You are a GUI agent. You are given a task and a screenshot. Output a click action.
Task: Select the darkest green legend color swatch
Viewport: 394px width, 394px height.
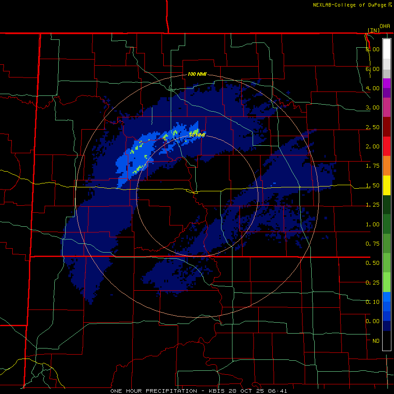coord(387,204)
